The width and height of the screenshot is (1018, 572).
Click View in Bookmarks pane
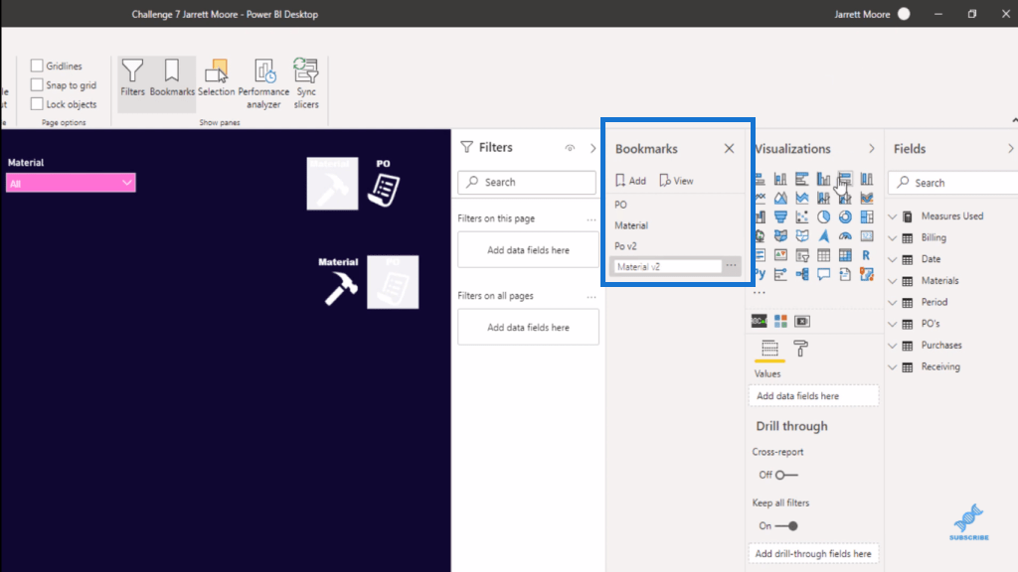(x=676, y=181)
